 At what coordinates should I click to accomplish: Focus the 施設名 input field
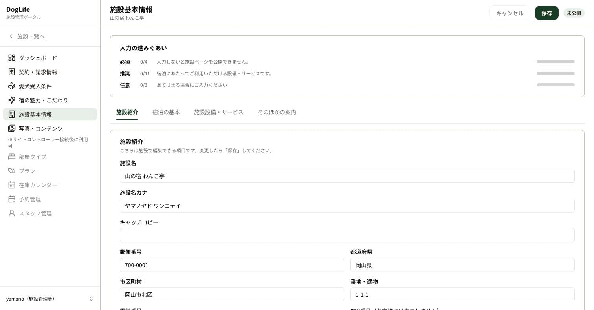point(347,176)
